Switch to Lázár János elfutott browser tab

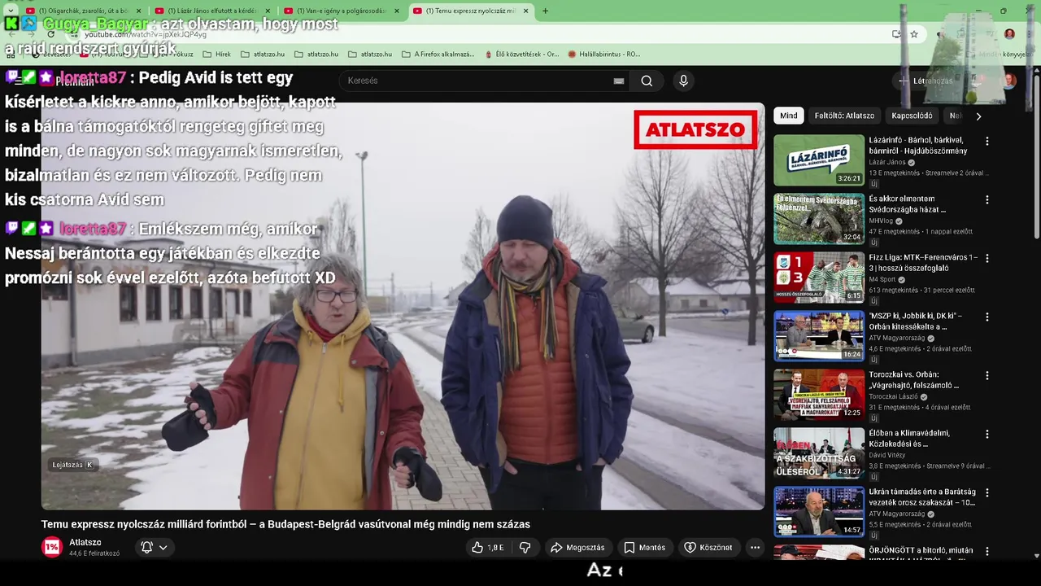pyautogui.click(x=212, y=11)
